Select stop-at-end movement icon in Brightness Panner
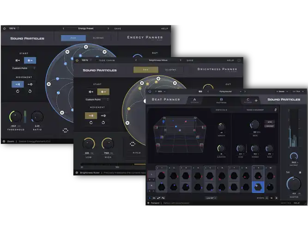 tap(91, 115)
